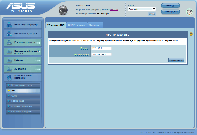
Task: Open WAN settings in sidebar
Action: tap(22, 96)
